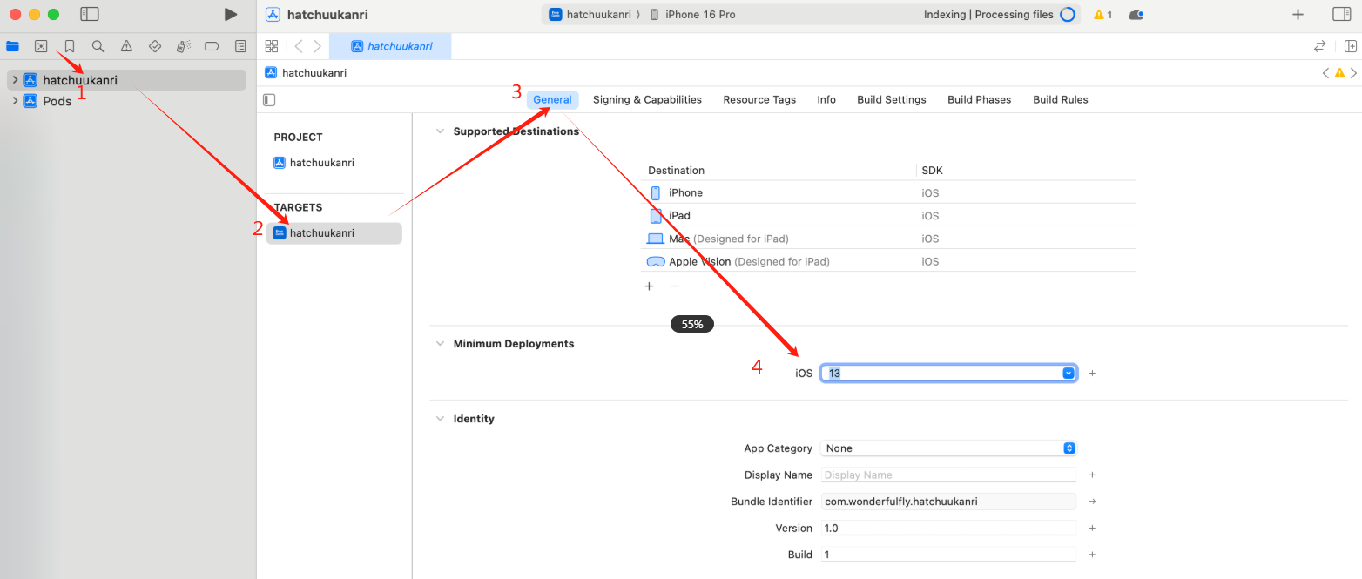Click the yellow warning count in toolbar

tap(1102, 15)
